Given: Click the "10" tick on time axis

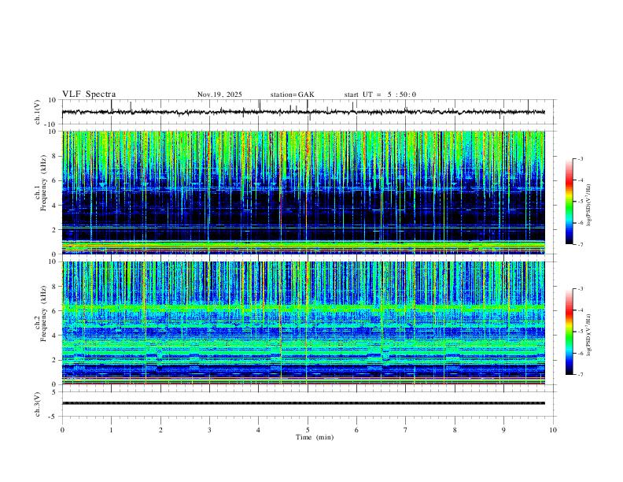Looking at the screenshot, I should [553, 430].
